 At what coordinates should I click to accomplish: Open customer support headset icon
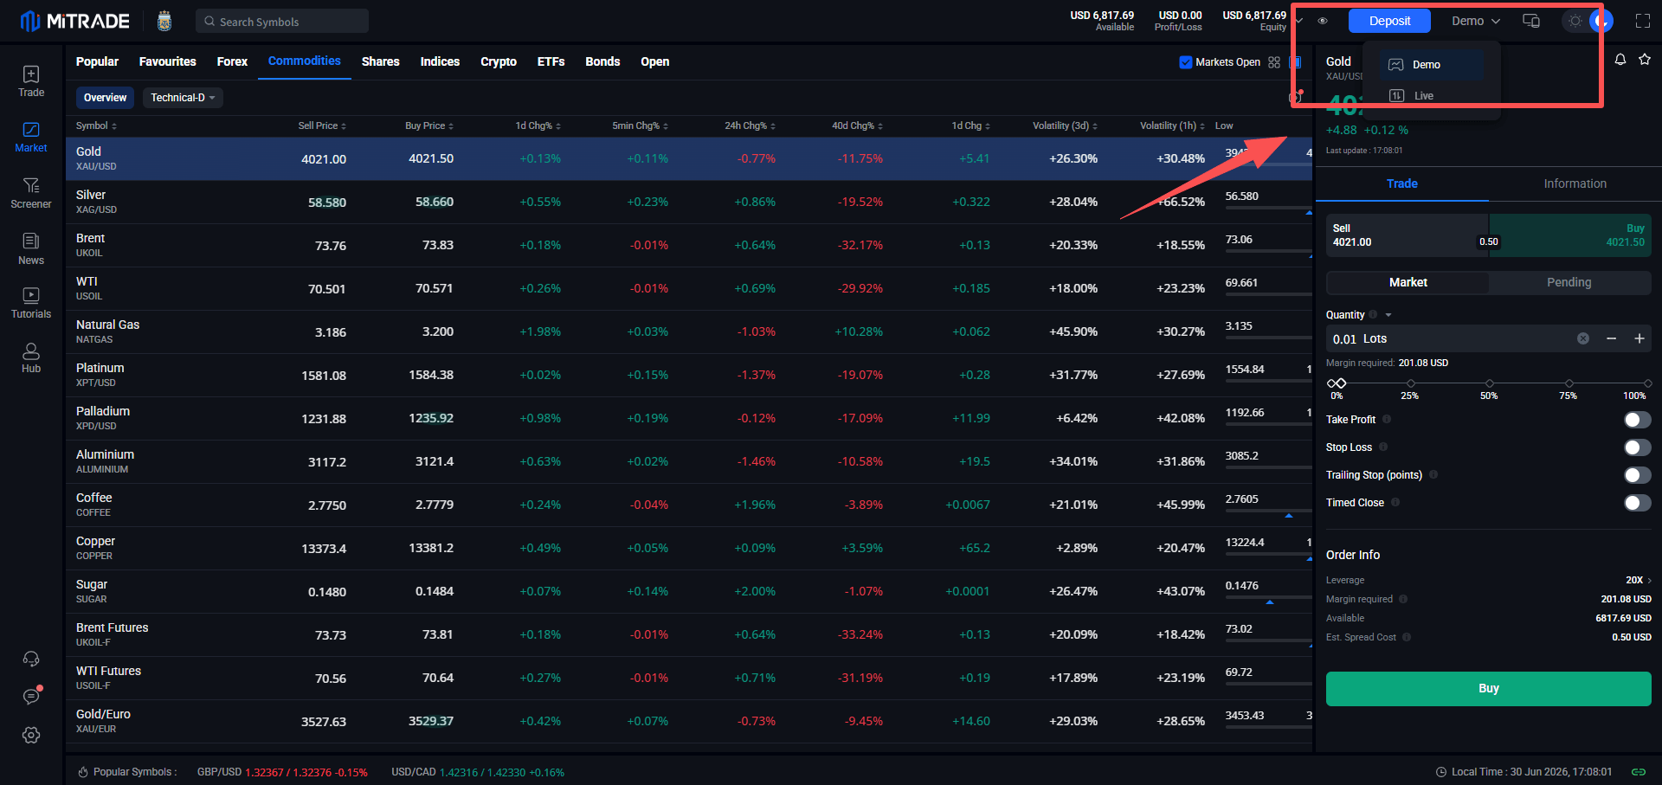pyautogui.click(x=31, y=659)
